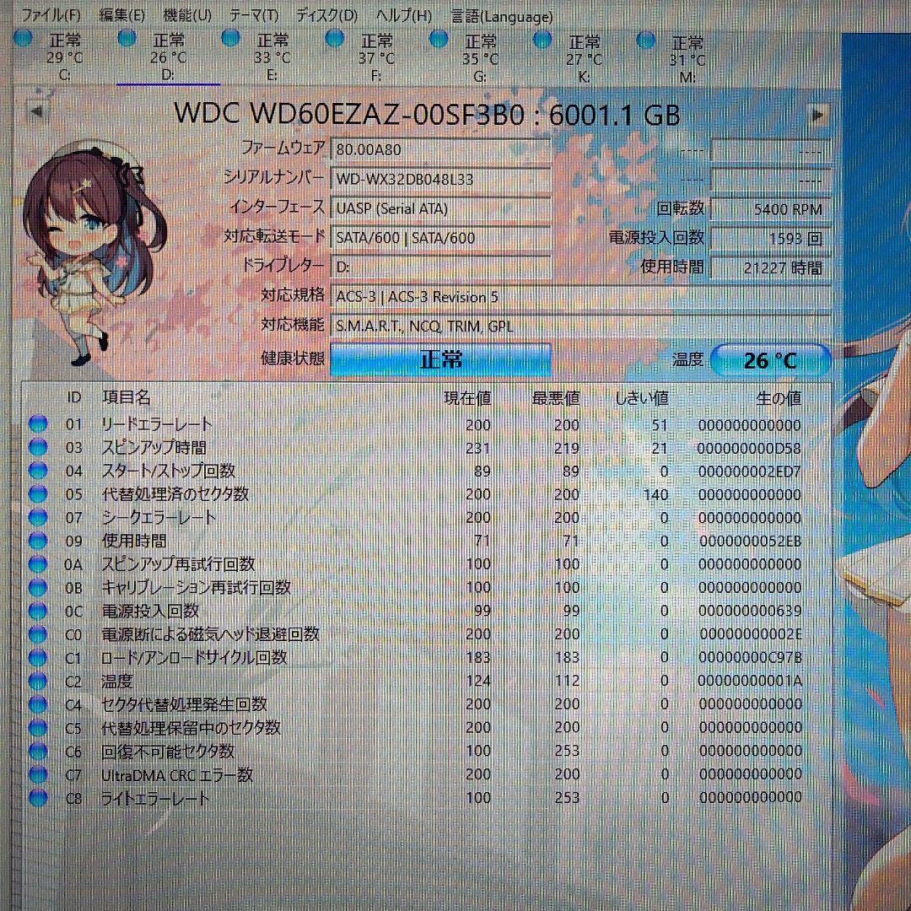Select raw value 0000000052EB
The width and height of the screenshot is (911, 911).
point(750,541)
